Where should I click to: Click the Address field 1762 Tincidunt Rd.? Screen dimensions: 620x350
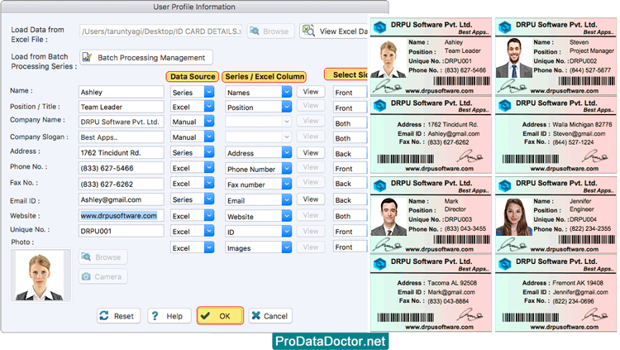click(x=121, y=152)
